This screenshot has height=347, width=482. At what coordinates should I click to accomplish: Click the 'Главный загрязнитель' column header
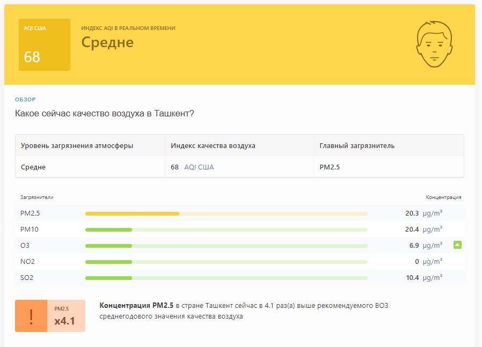tap(357, 145)
